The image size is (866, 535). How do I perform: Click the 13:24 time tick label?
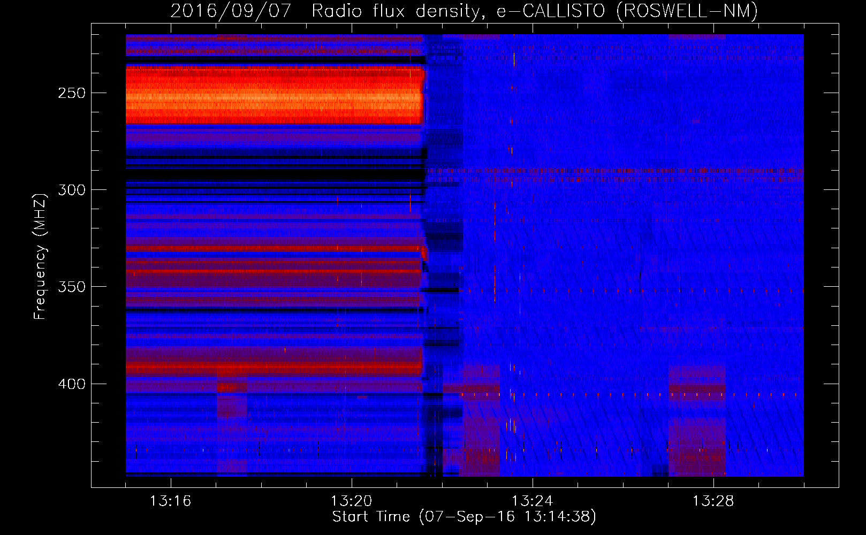point(532,501)
